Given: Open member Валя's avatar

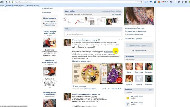Looking at the screenshot, I should (x=129, y=67).
